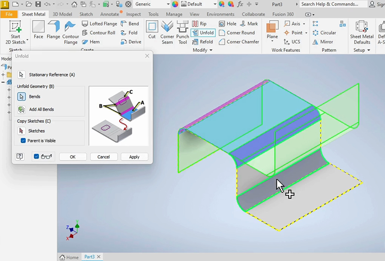The image size is (385, 261).
Task: Select the Unfold tool in Modify panel
Action: pyautogui.click(x=203, y=33)
